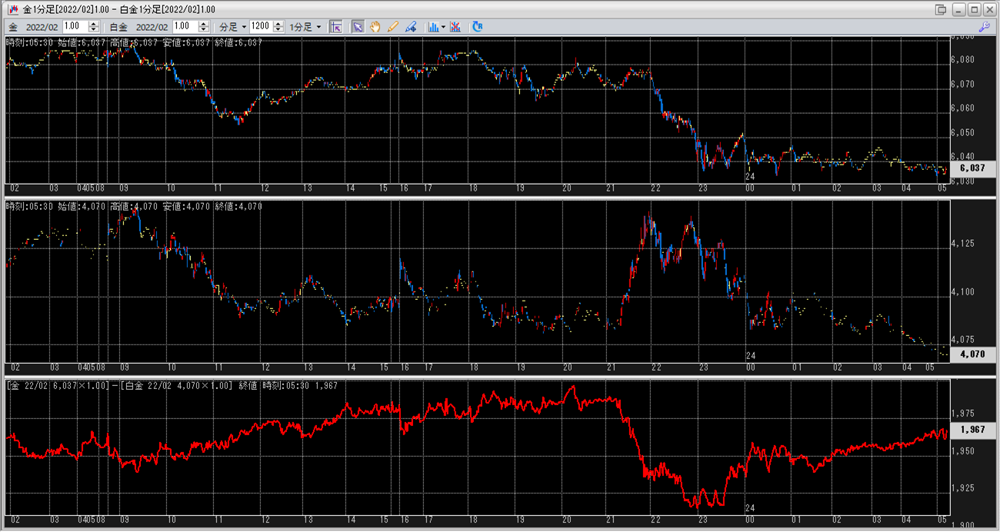Open dropdown arrow beside bar chart icon

[443, 26]
